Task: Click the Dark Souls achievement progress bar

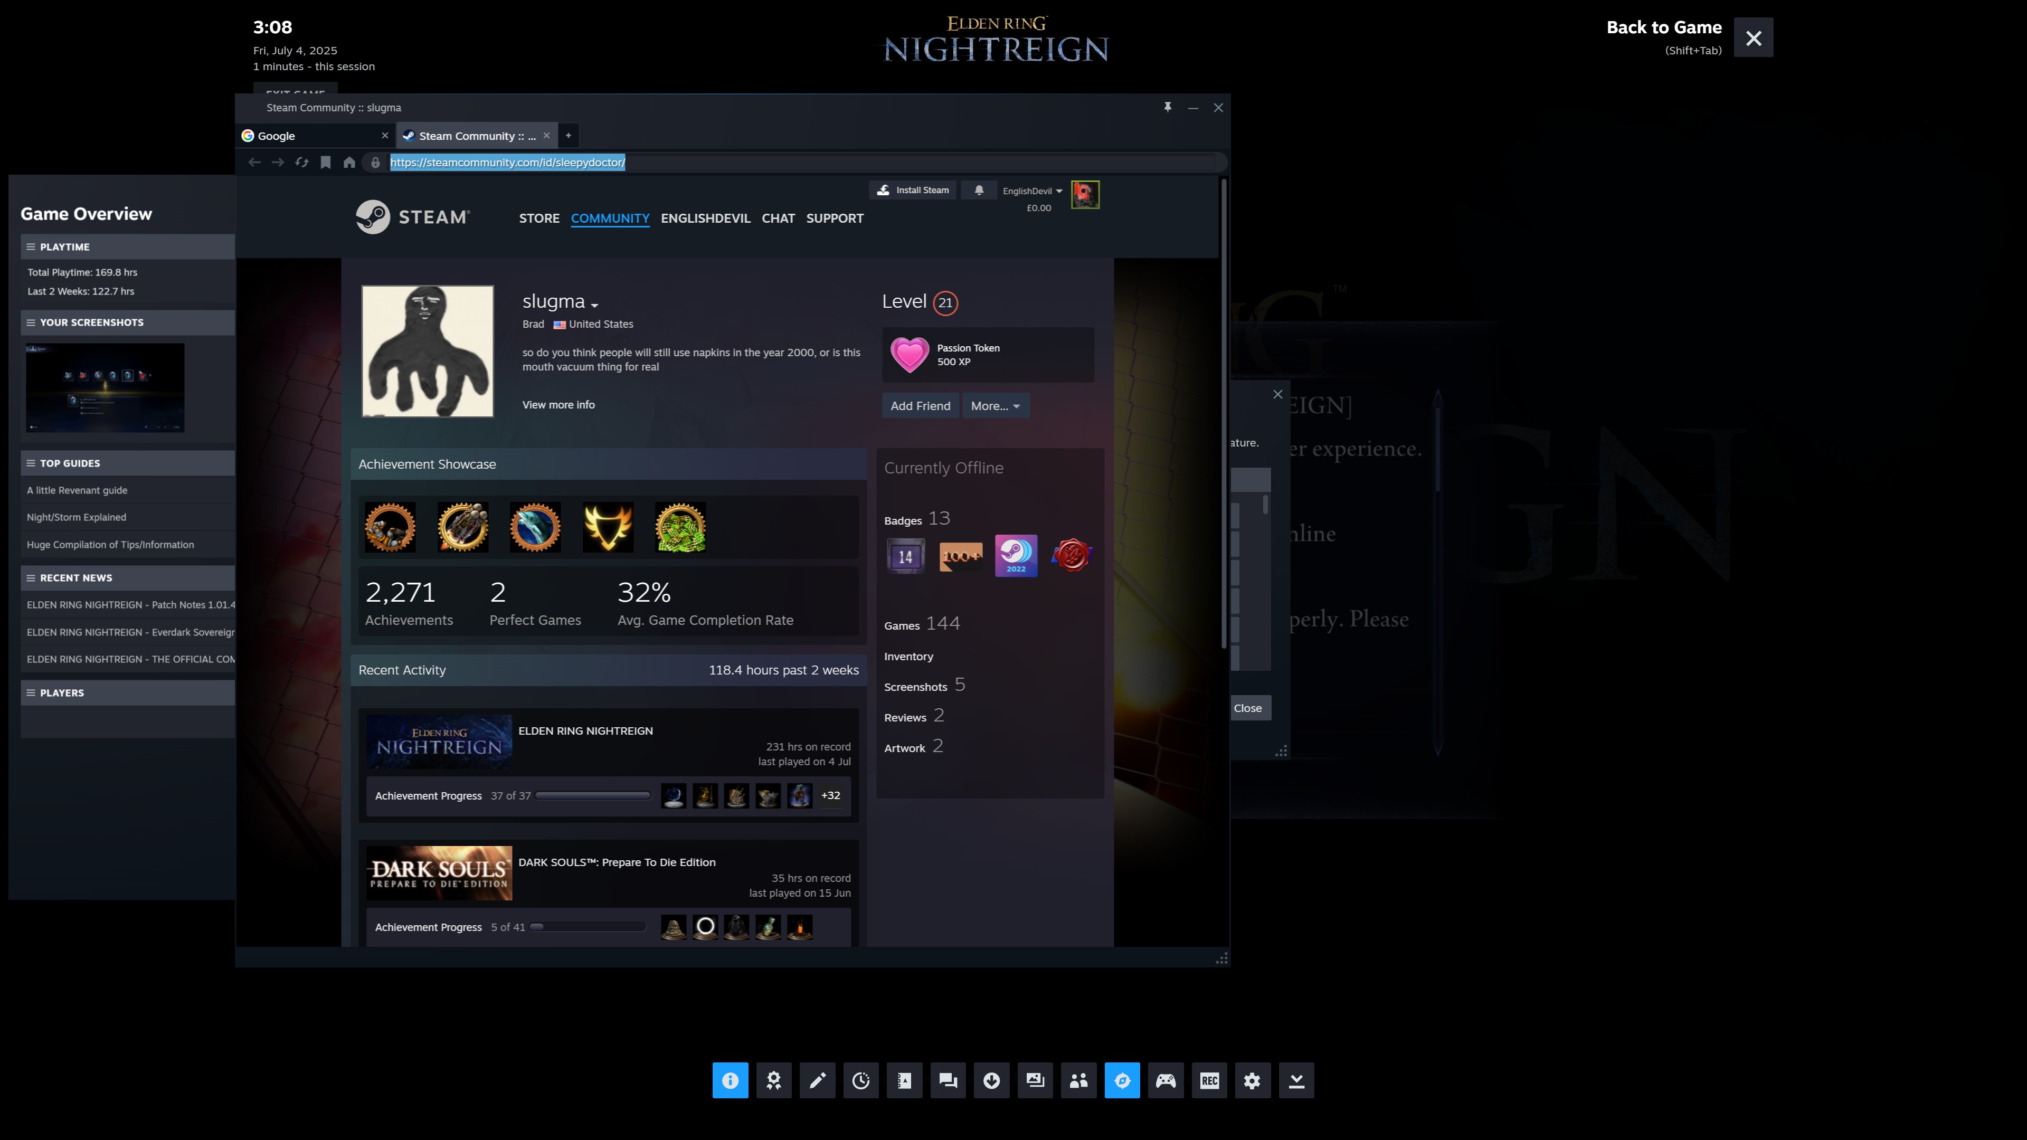Action: point(588,928)
